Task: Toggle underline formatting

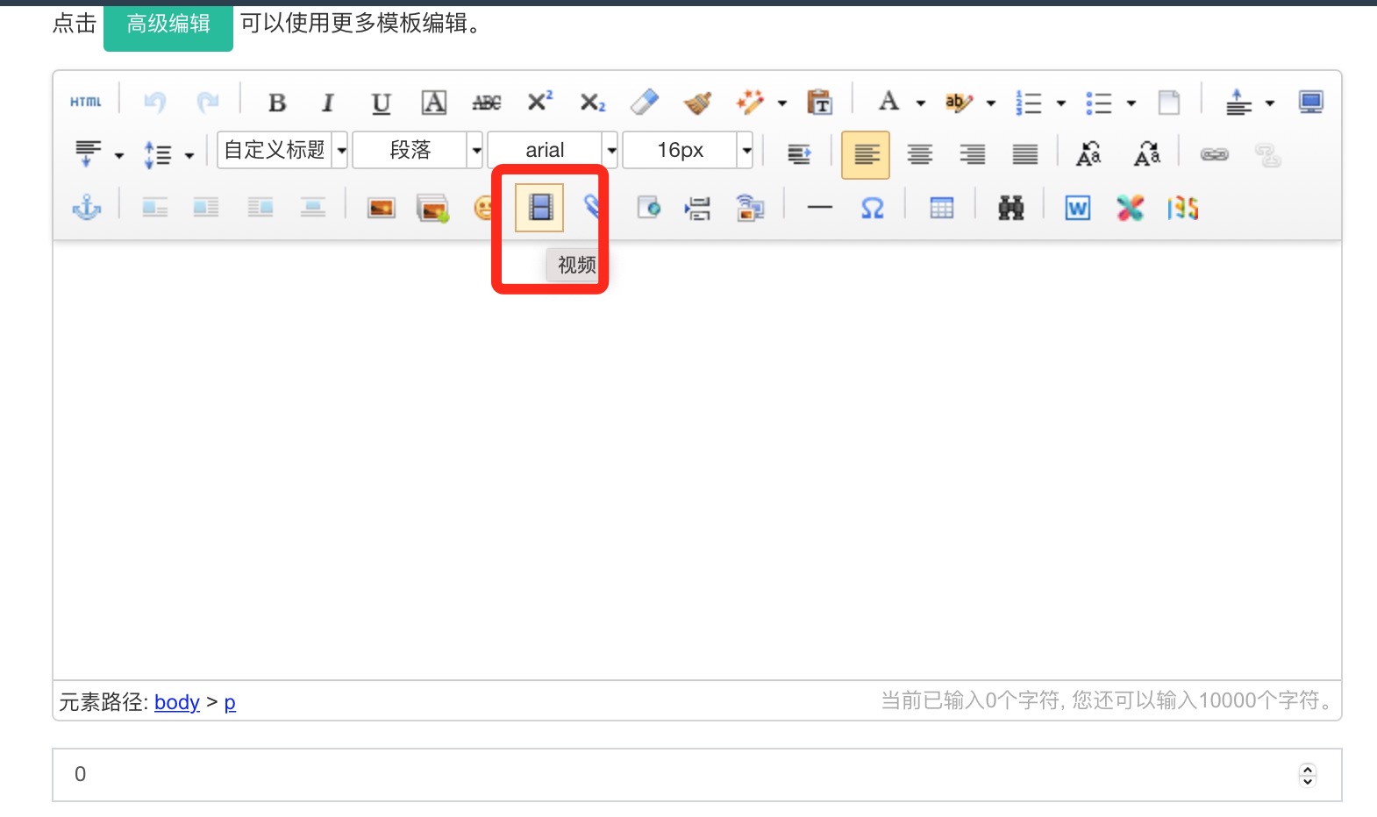Action: coord(381,103)
